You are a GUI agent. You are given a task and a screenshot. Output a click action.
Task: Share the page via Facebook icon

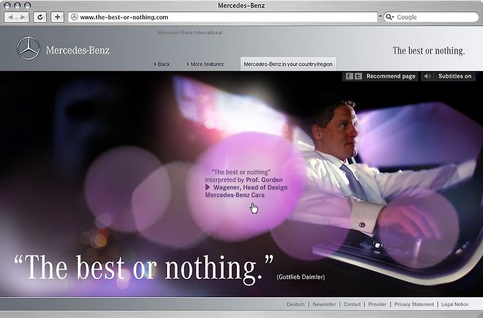tap(349, 76)
